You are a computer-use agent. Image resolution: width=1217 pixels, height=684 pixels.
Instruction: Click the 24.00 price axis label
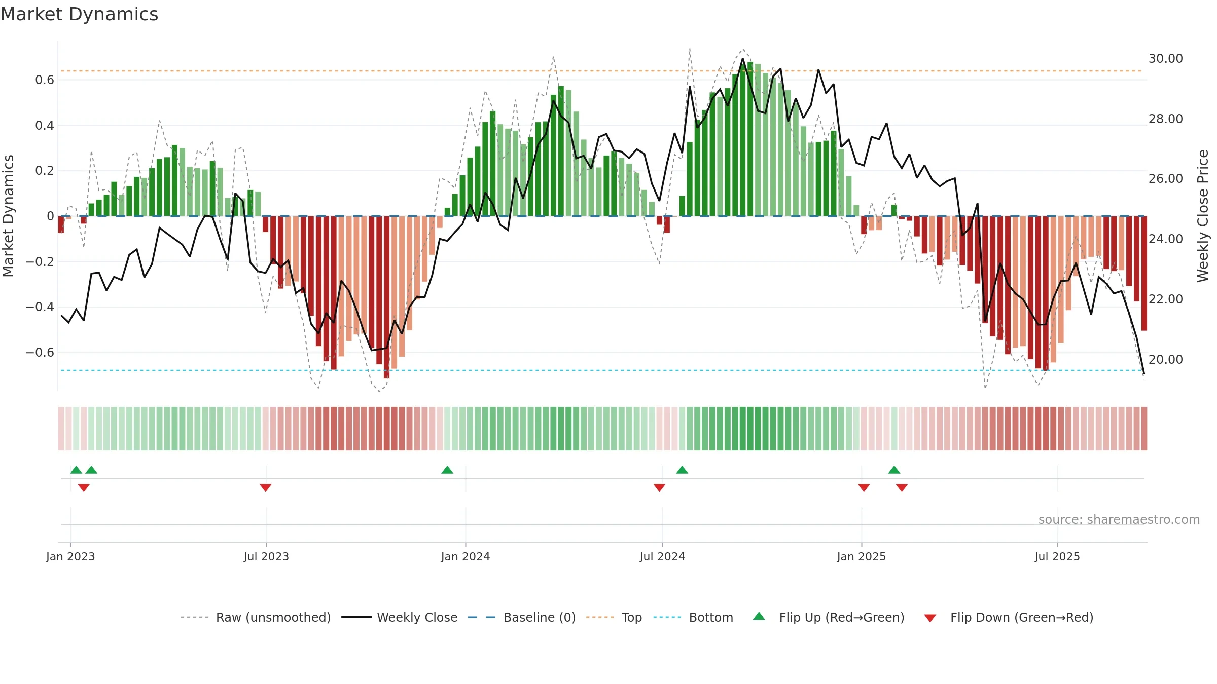pyautogui.click(x=1166, y=239)
